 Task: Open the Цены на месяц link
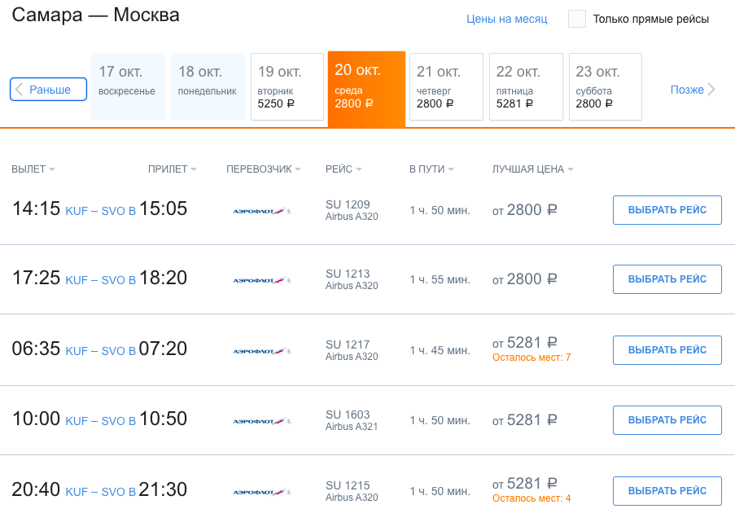point(506,19)
